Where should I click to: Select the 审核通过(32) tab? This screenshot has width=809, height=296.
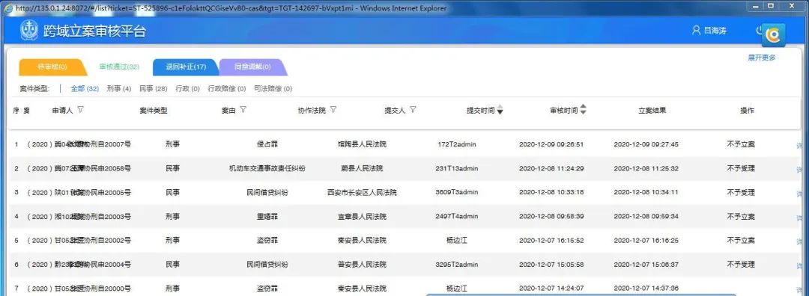119,67
